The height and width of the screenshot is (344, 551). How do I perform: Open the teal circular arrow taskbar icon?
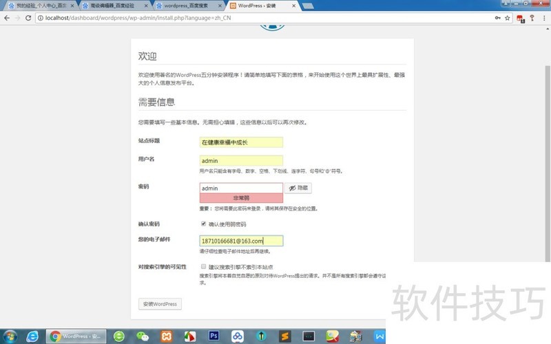(x=261, y=336)
